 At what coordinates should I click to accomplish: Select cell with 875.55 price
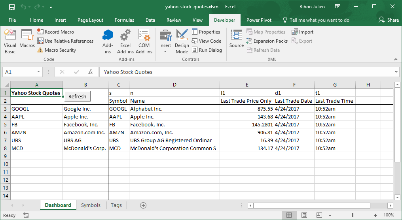[247, 109]
